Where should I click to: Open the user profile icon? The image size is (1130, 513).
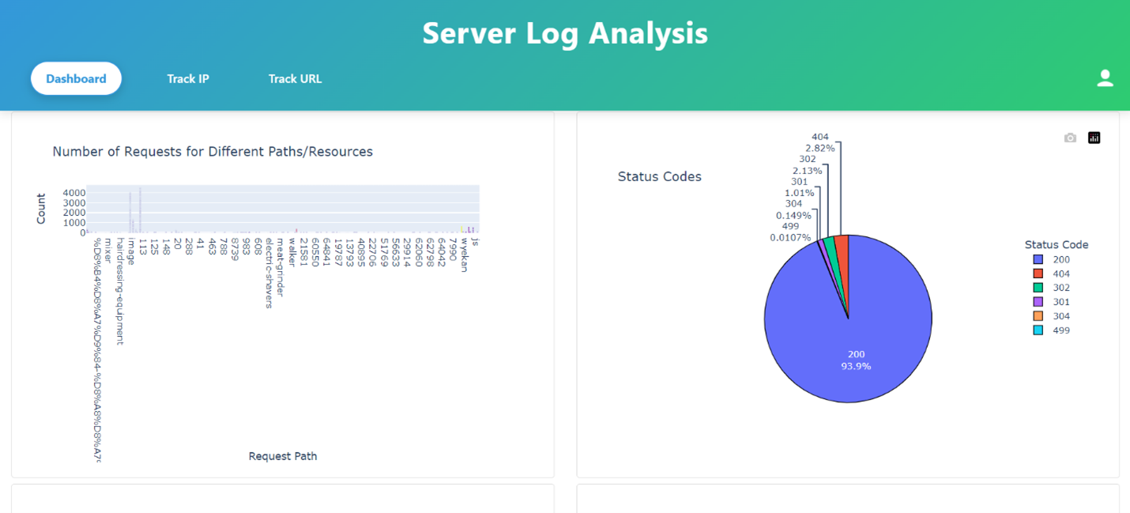click(x=1105, y=78)
